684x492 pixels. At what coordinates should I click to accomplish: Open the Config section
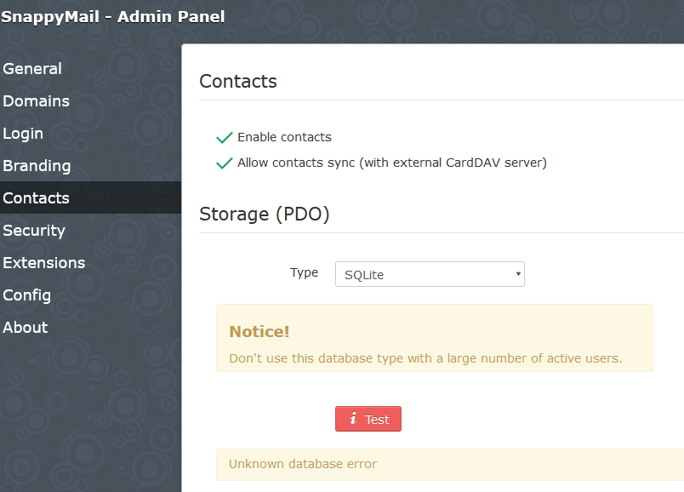point(26,295)
